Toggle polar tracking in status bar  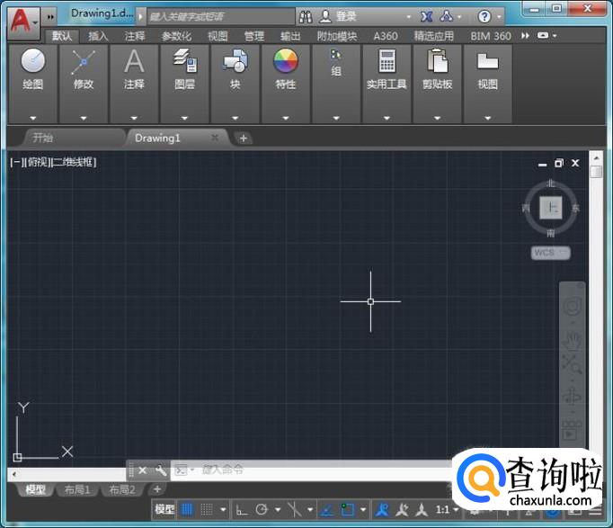click(x=262, y=509)
